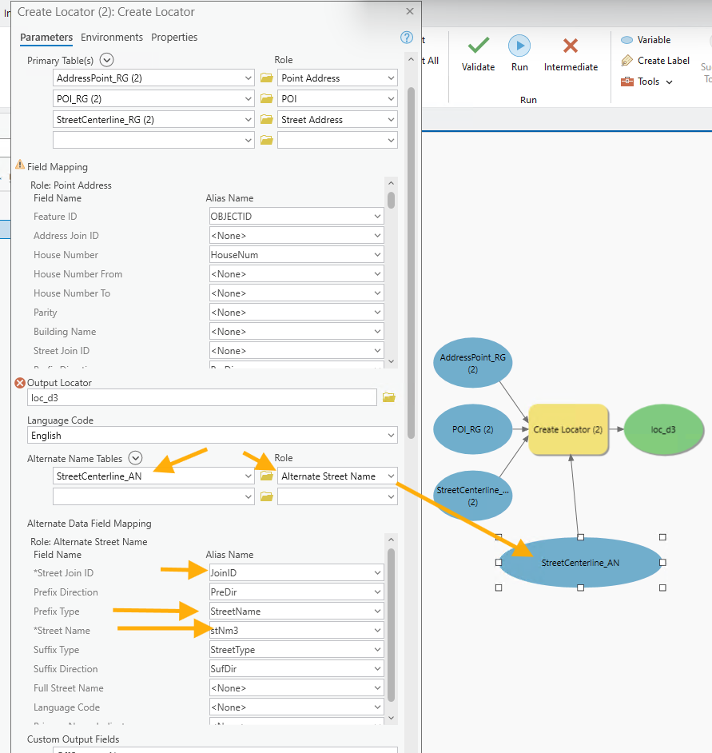Switch to the Environments tab
The image size is (712, 753).
pos(112,38)
